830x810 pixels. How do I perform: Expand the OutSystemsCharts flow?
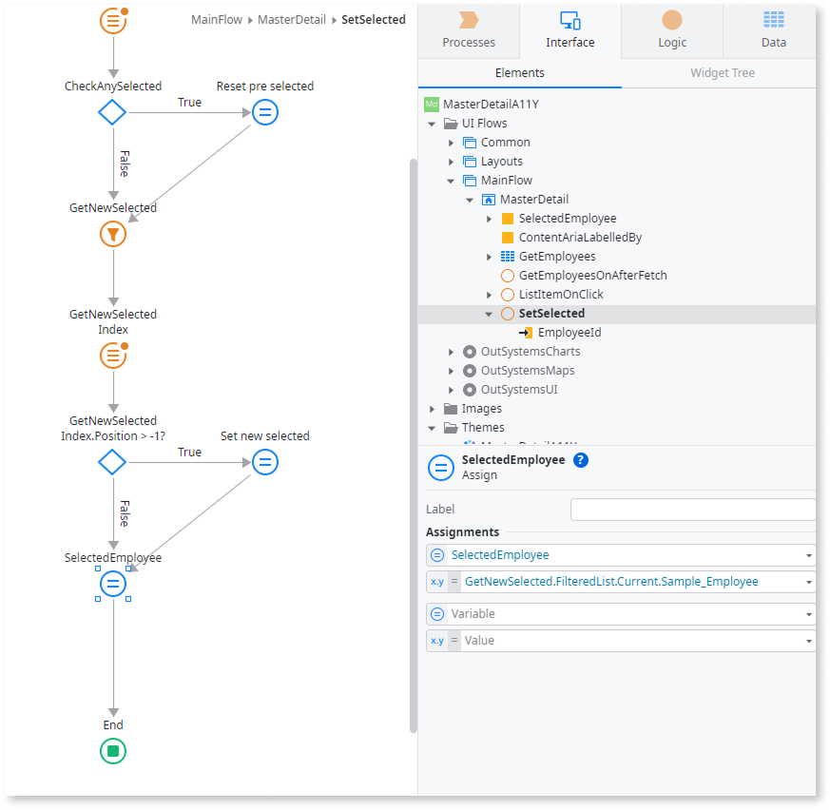(x=451, y=352)
